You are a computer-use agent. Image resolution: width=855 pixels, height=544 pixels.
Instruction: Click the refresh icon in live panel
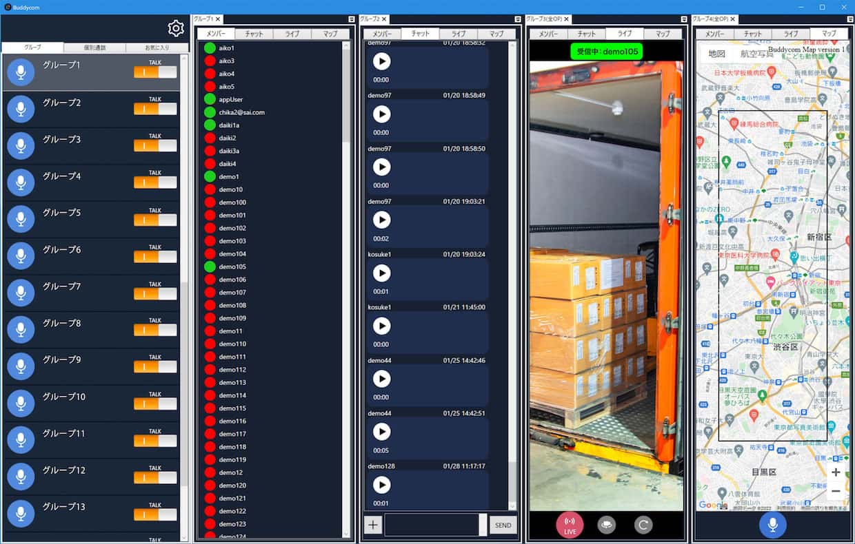643,525
